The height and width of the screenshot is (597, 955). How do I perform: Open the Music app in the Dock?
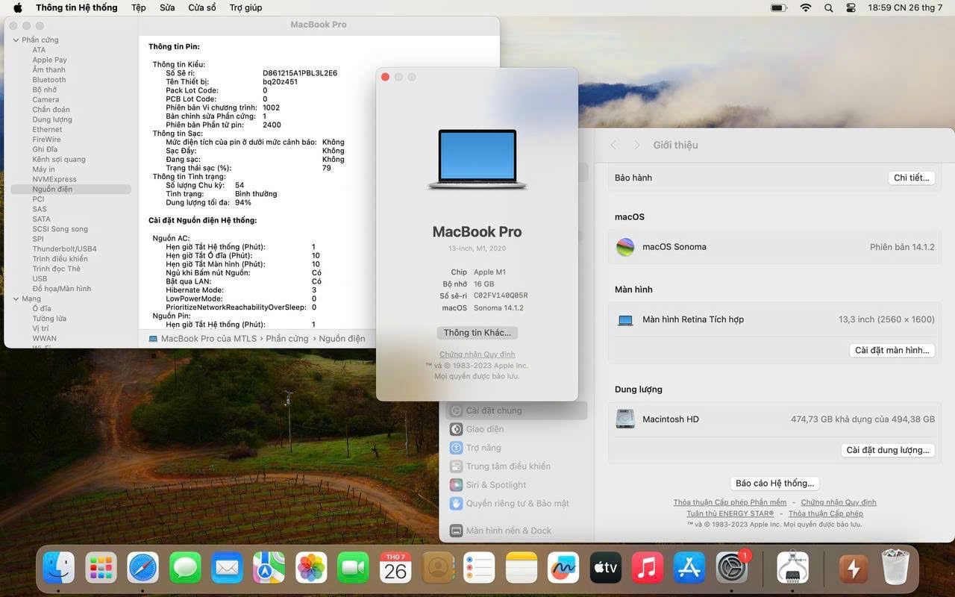648,568
